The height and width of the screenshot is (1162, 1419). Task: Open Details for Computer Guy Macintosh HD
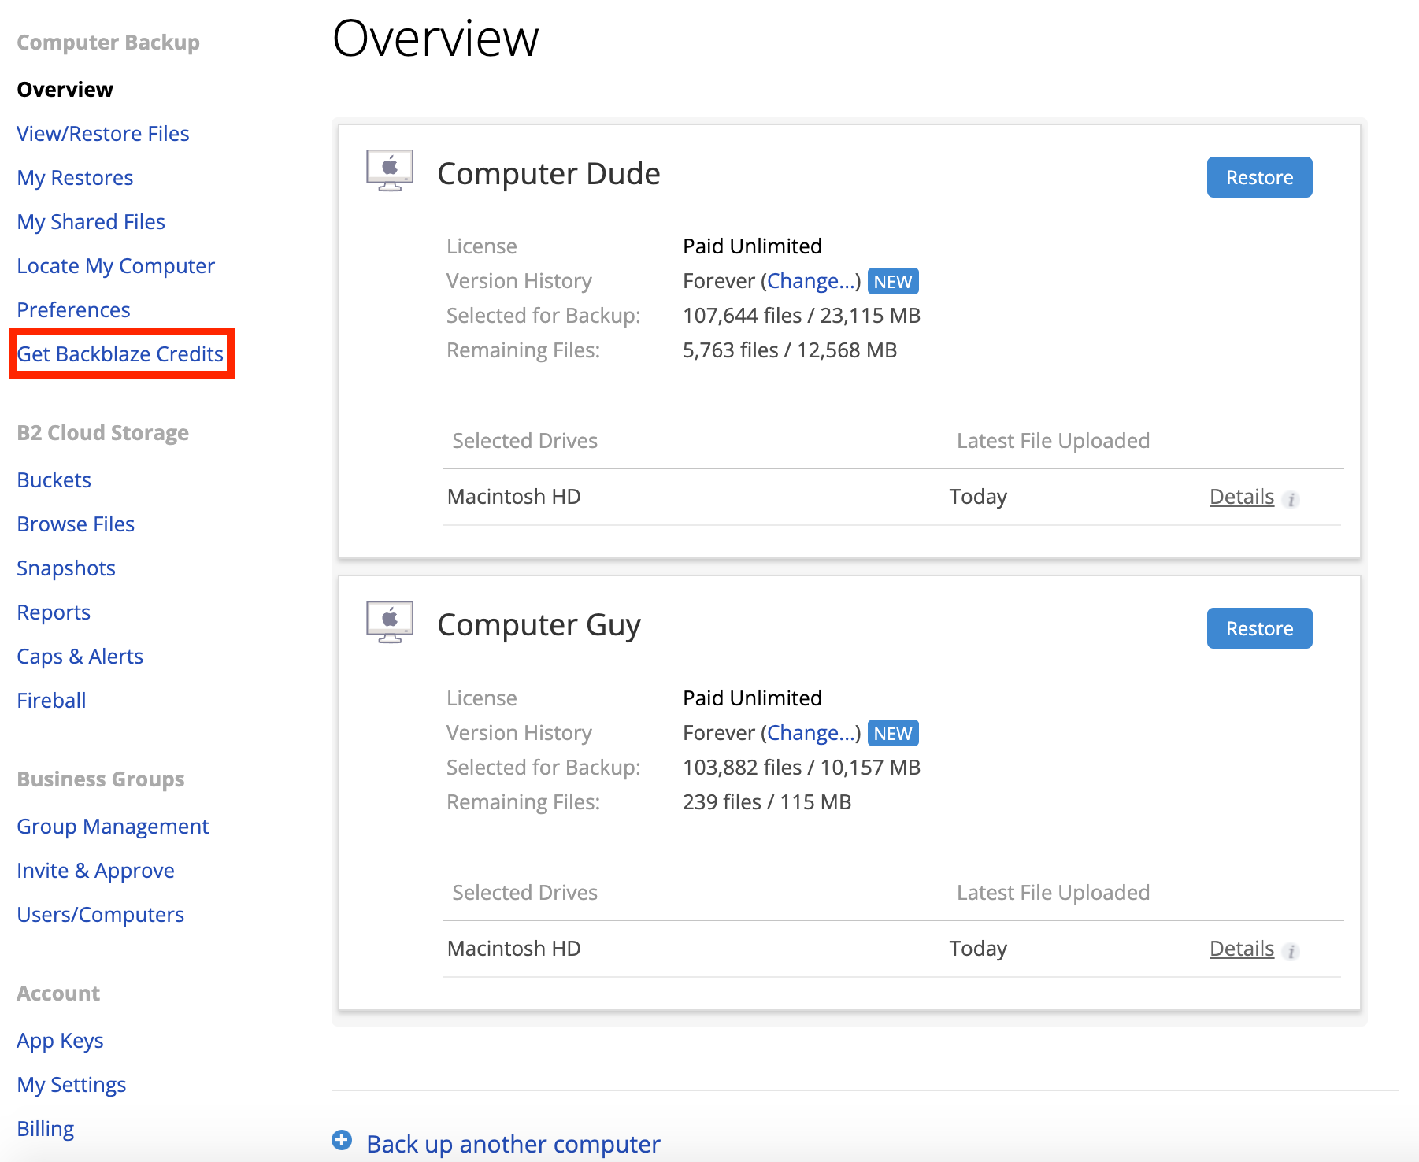(1242, 949)
